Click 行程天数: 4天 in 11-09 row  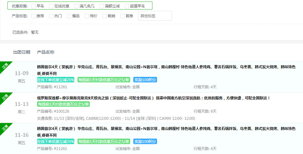205,87
